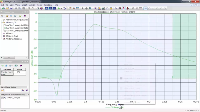Click the third blue grid-tile layout button
Viewport: 200px width, 112px height.
(x=54, y=8)
